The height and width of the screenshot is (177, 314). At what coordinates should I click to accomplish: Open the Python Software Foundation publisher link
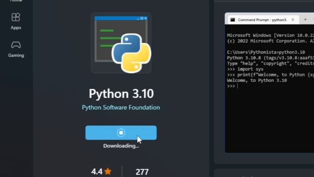[x=121, y=107]
